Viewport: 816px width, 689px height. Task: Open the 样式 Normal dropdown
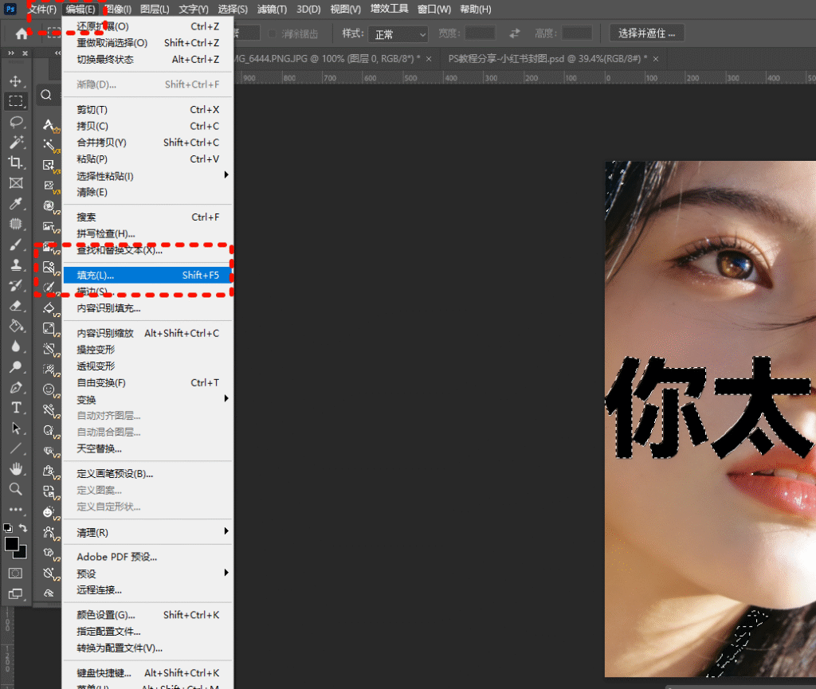point(398,34)
